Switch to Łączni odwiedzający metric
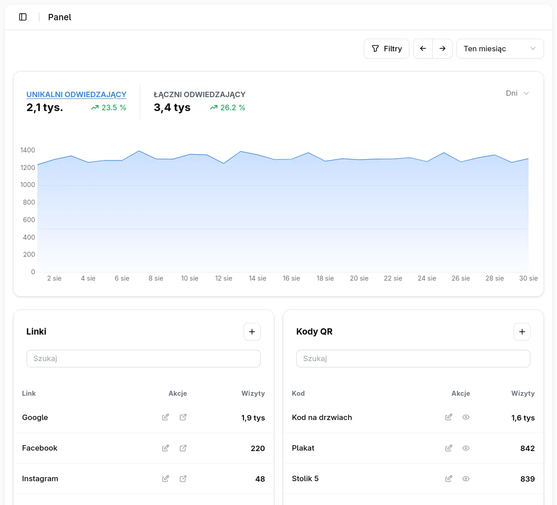Screen dimensions: 557x505 (199, 94)
